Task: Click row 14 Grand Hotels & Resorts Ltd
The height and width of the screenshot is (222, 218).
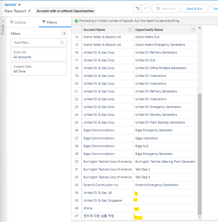Action: click(x=108, y=37)
